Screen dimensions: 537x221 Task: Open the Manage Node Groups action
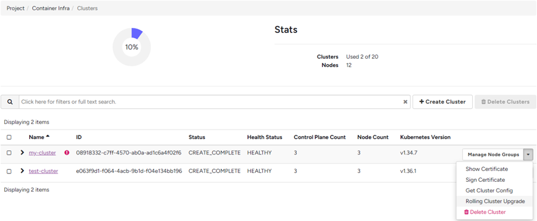(x=493, y=154)
